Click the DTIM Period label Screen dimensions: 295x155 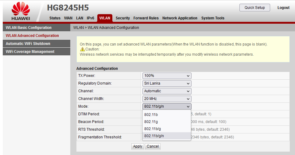[89, 114]
